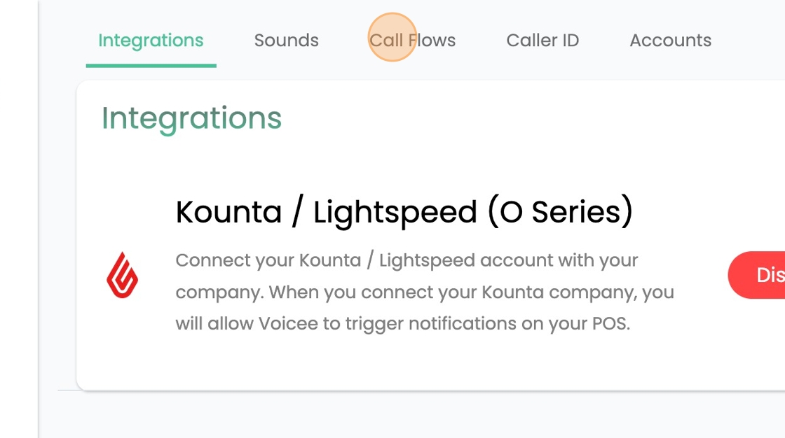This screenshot has width=785, height=438.
Task: Click the blank left sidebar strip
Action: pos(19,219)
